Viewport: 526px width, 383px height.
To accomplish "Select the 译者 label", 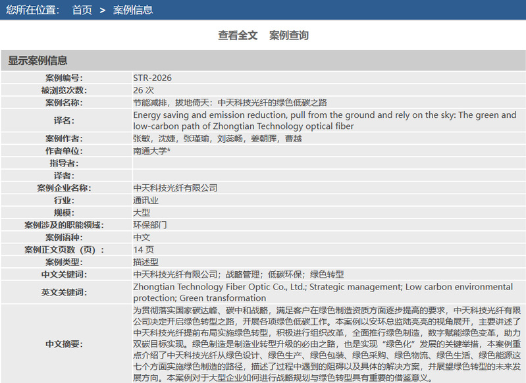I will click(64, 176).
